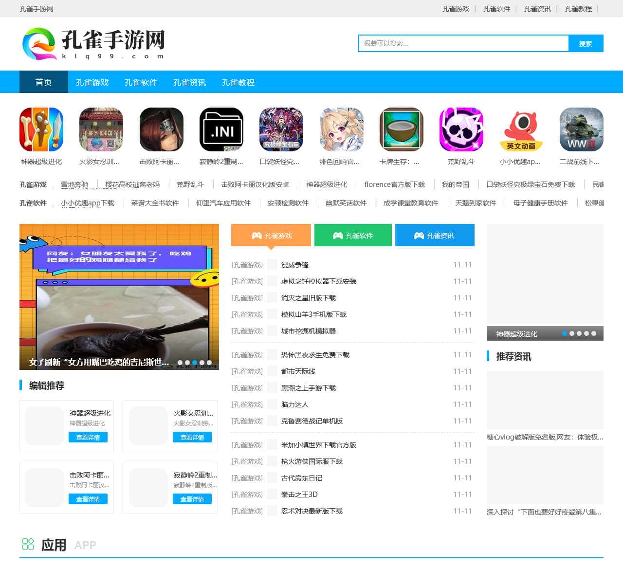Open the 雪地奔驰 tag link

tap(74, 184)
